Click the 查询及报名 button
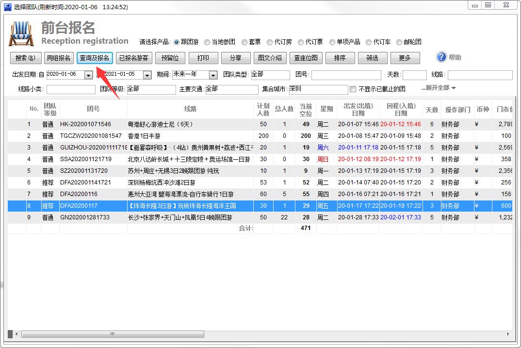521x348 pixels. click(95, 58)
